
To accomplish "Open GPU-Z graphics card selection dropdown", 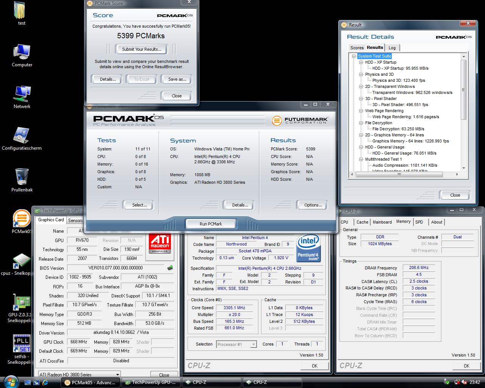I will 118,374.
